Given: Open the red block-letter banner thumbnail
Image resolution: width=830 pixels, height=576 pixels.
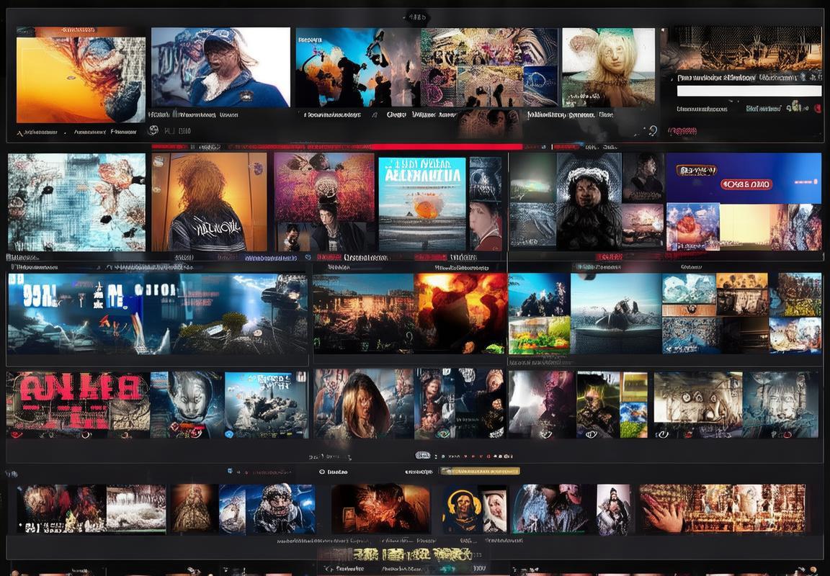Looking at the screenshot, I should click(x=78, y=405).
